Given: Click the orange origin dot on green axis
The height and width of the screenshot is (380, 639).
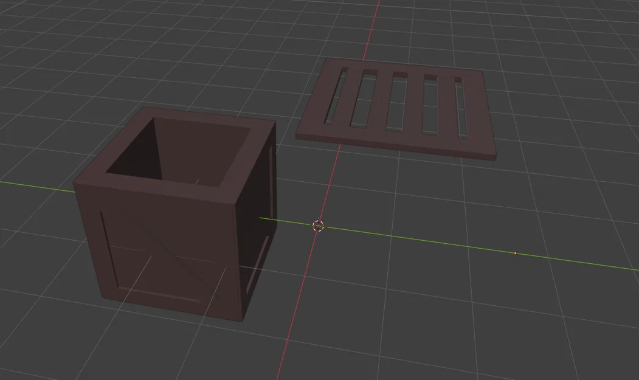Looking at the screenshot, I should click(x=515, y=253).
